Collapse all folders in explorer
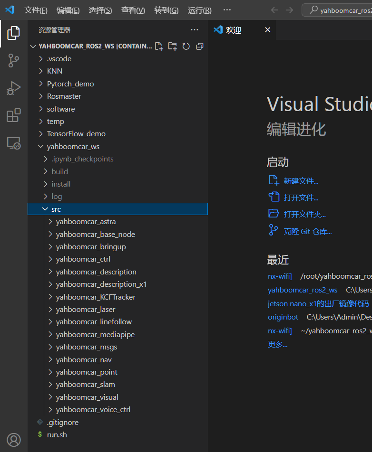This screenshot has height=452, width=372. (x=200, y=46)
